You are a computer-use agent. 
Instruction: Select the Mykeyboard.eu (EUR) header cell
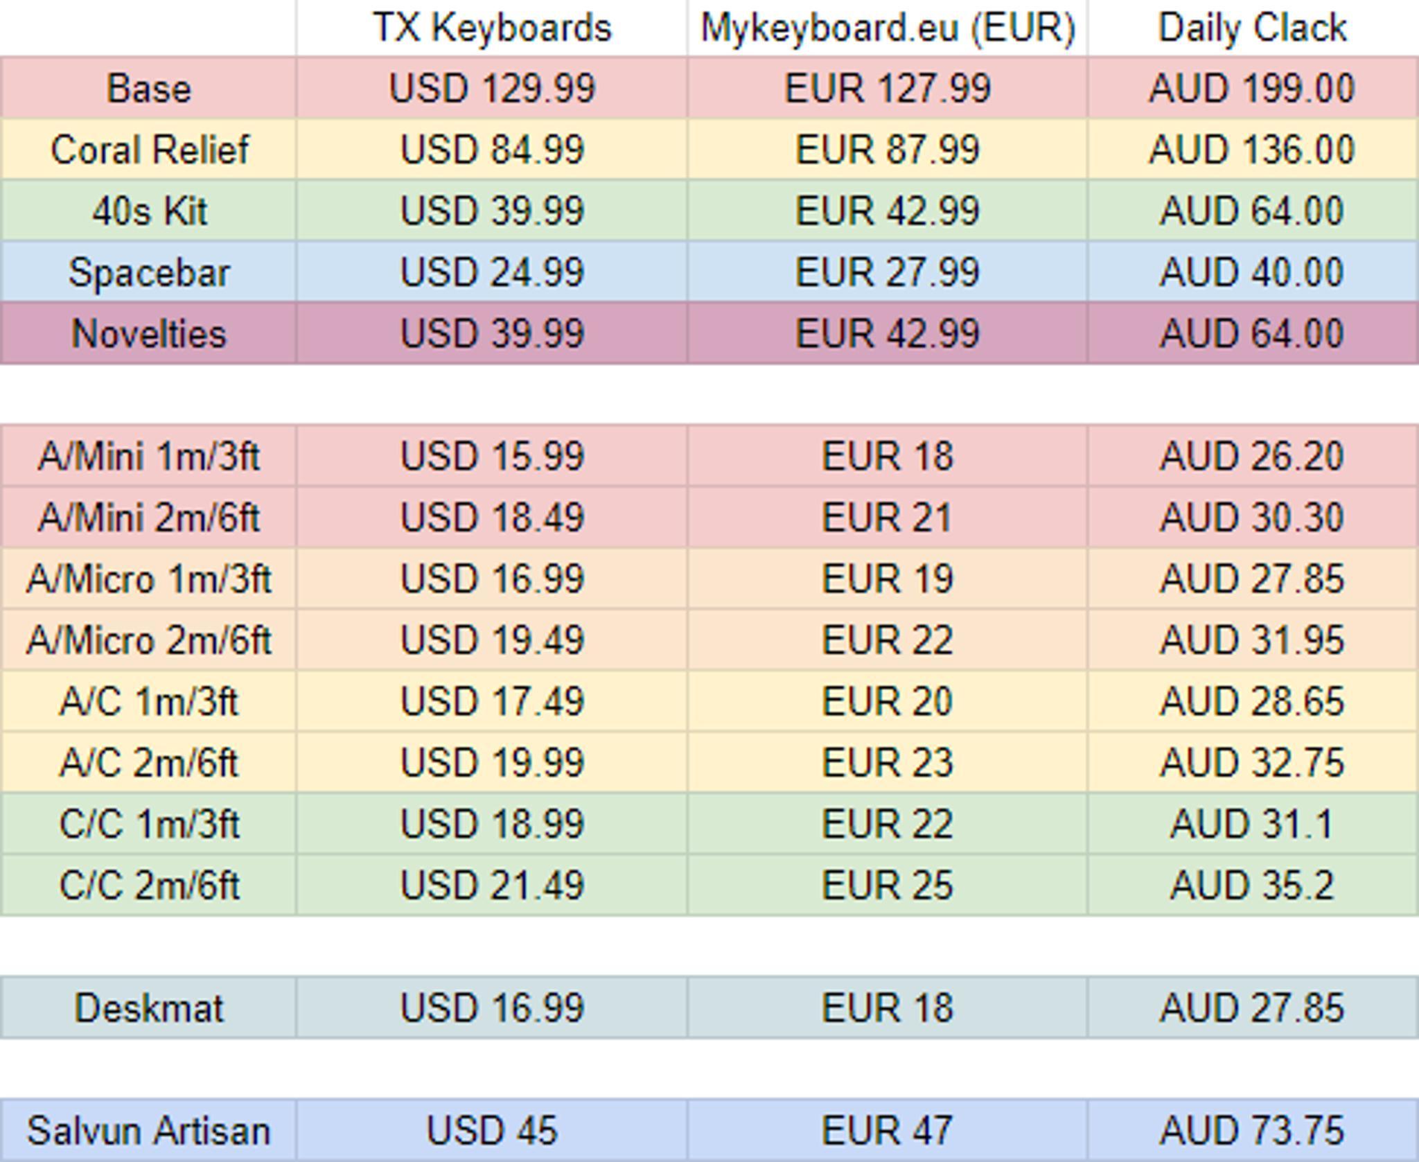[888, 28]
